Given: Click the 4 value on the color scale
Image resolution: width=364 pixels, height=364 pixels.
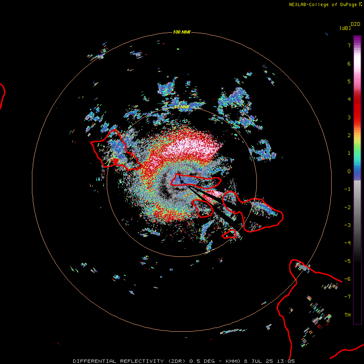Looking at the screenshot, I should coord(349,99).
